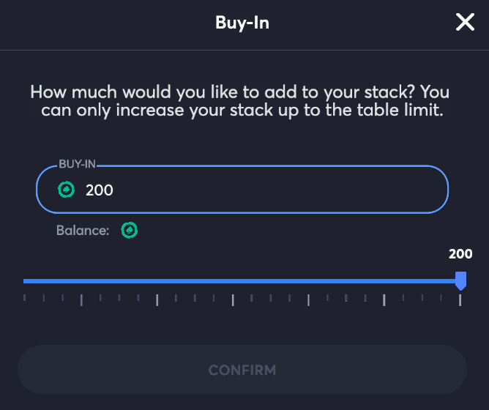Viewport: 489px width, 410px height.
Task: Close the Buy-In dialog with the X
Action: click(466, 23)
